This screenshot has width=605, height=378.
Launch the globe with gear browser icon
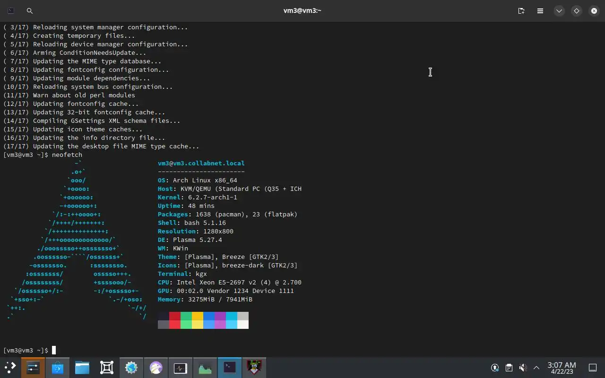(131, 368)
